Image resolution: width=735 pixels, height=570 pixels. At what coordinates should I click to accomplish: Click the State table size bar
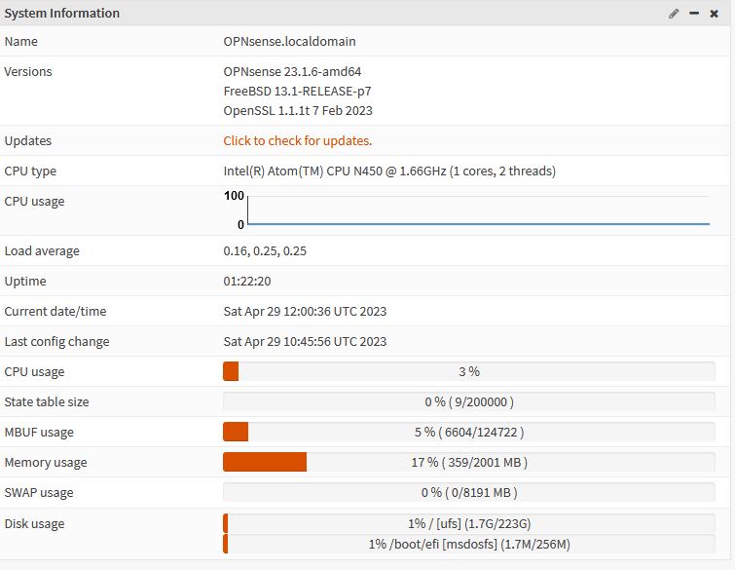(x=469, y=402)
